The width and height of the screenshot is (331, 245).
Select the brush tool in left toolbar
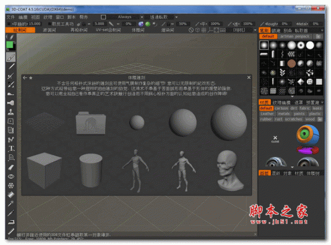pos(11,56)
